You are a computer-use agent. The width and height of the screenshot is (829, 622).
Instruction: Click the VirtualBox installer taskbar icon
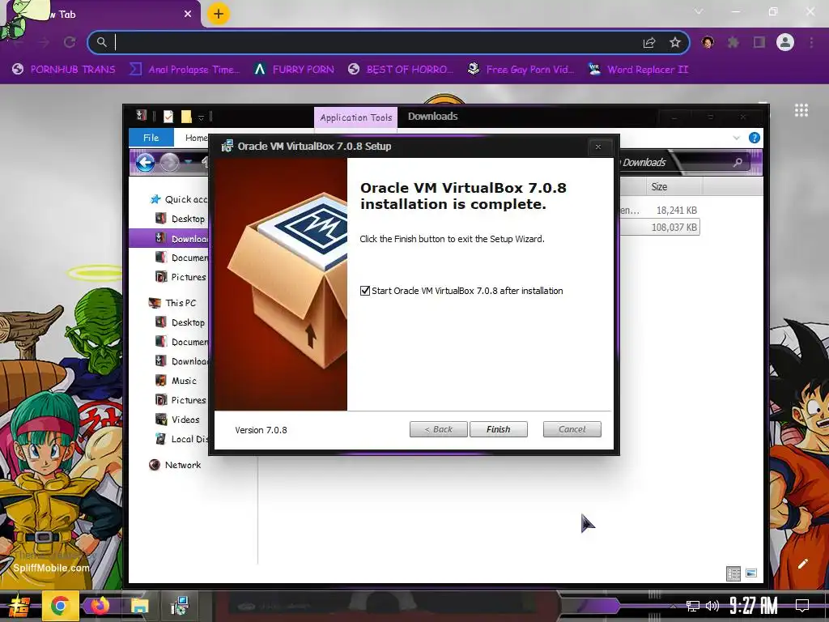[x=180, y=606]
